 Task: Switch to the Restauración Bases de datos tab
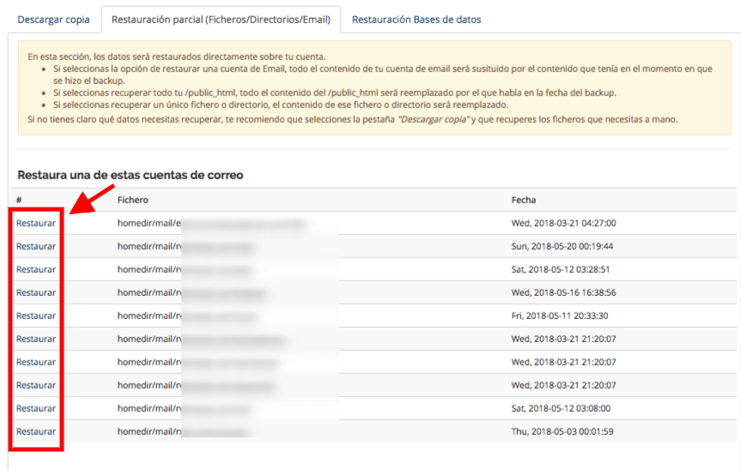tap(416, 19)
